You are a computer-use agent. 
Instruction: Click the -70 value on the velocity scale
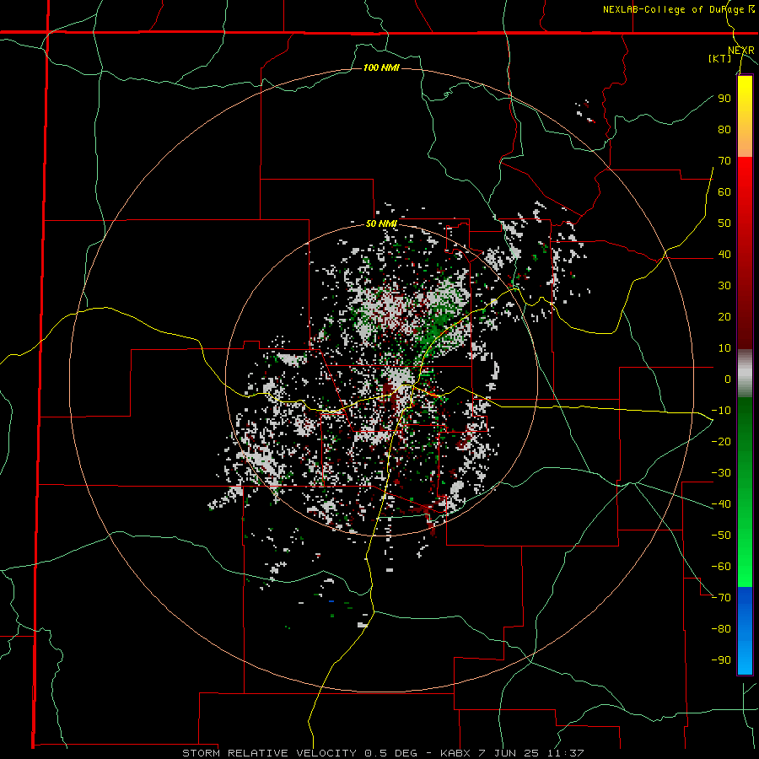[x=721, y=597]
